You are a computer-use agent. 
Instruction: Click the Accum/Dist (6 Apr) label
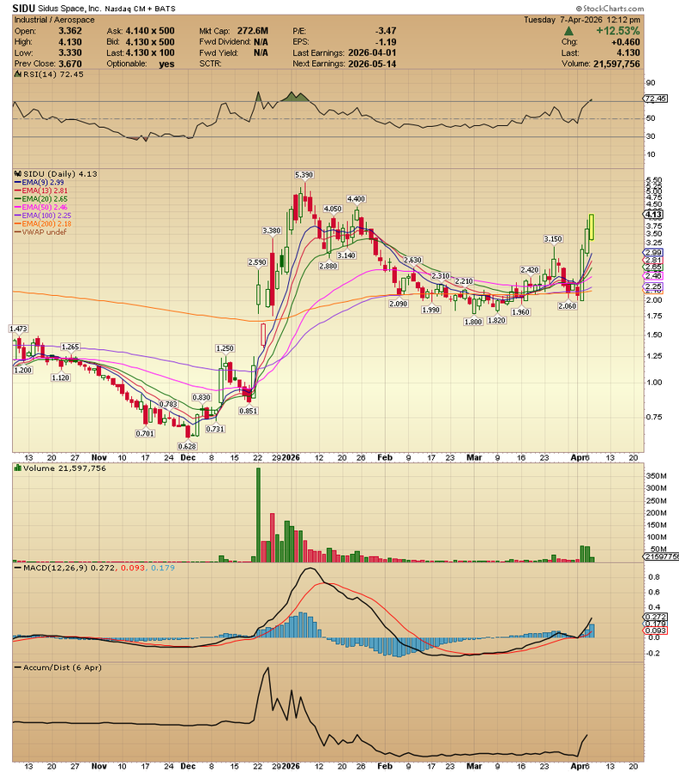pyautogui.click(x=62, y=667)
